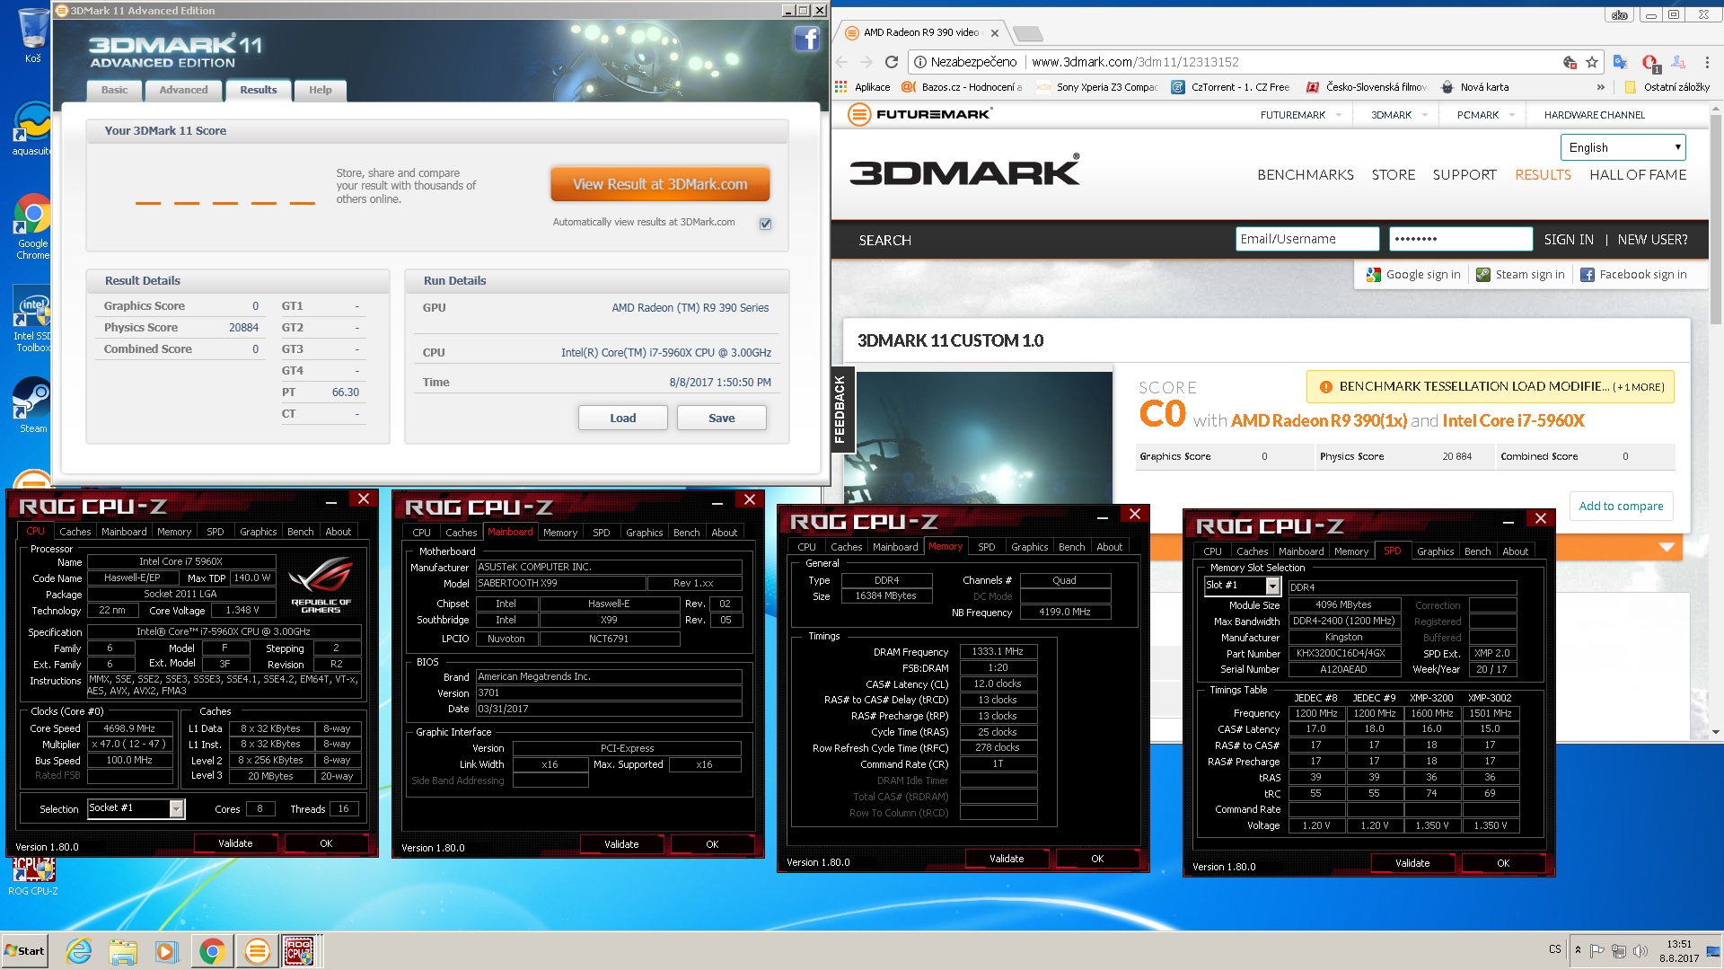Click SIGN IN on the 3DMark site
1724x970 pixels.
click(x=1569, y=240)
